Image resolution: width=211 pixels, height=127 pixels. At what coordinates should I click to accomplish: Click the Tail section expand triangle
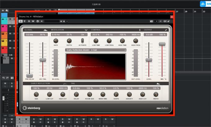coord(158,84)
